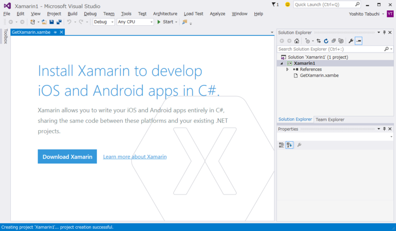Close the GetXamarin.xambe tab
Image resolution: width=396 pixels, height=231 pixels.
pyautogui.click(x=61, y=32)
